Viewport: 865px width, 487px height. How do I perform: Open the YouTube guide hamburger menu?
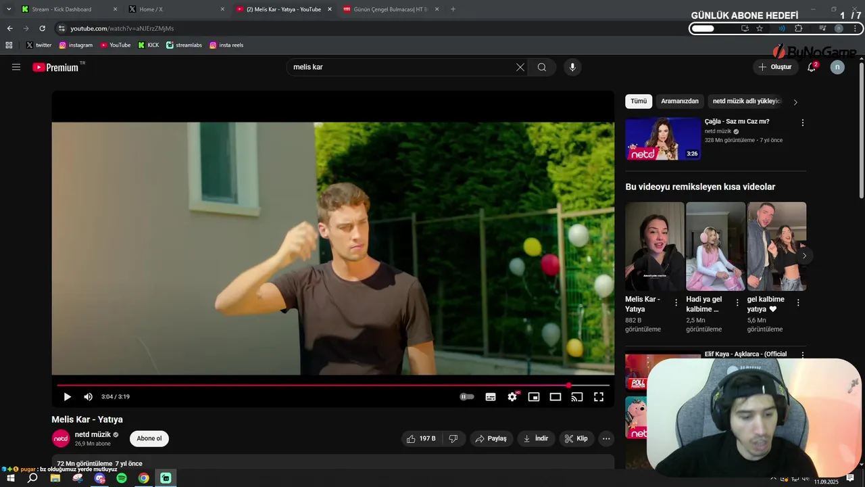pos(16,67)
